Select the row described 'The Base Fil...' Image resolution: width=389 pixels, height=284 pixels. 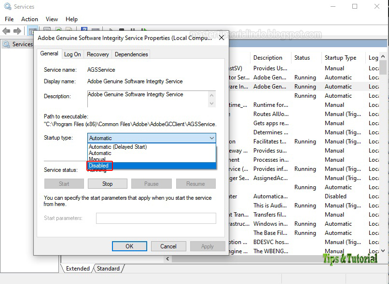pos(304,233)
